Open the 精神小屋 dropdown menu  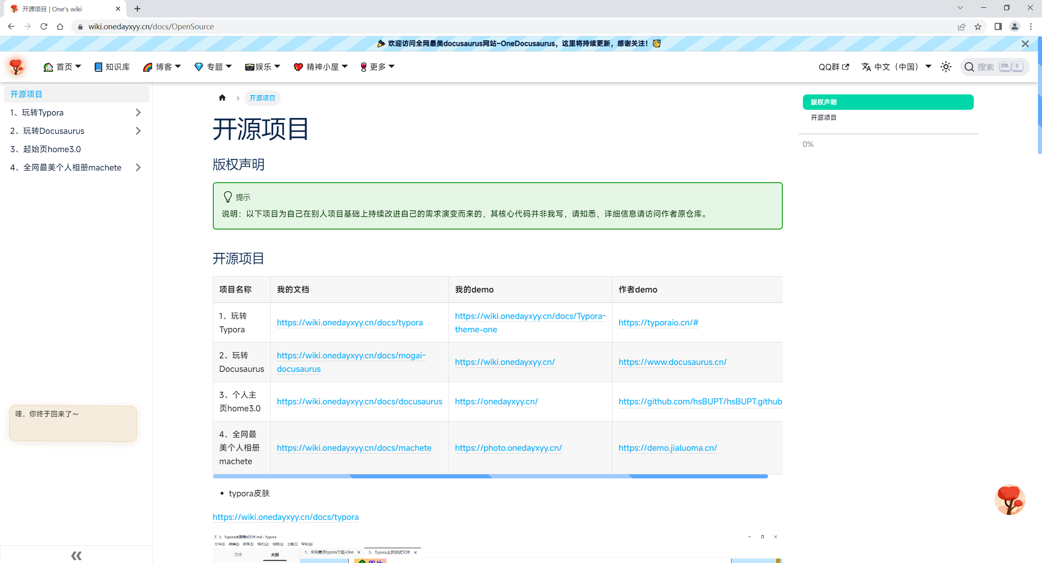320,67
